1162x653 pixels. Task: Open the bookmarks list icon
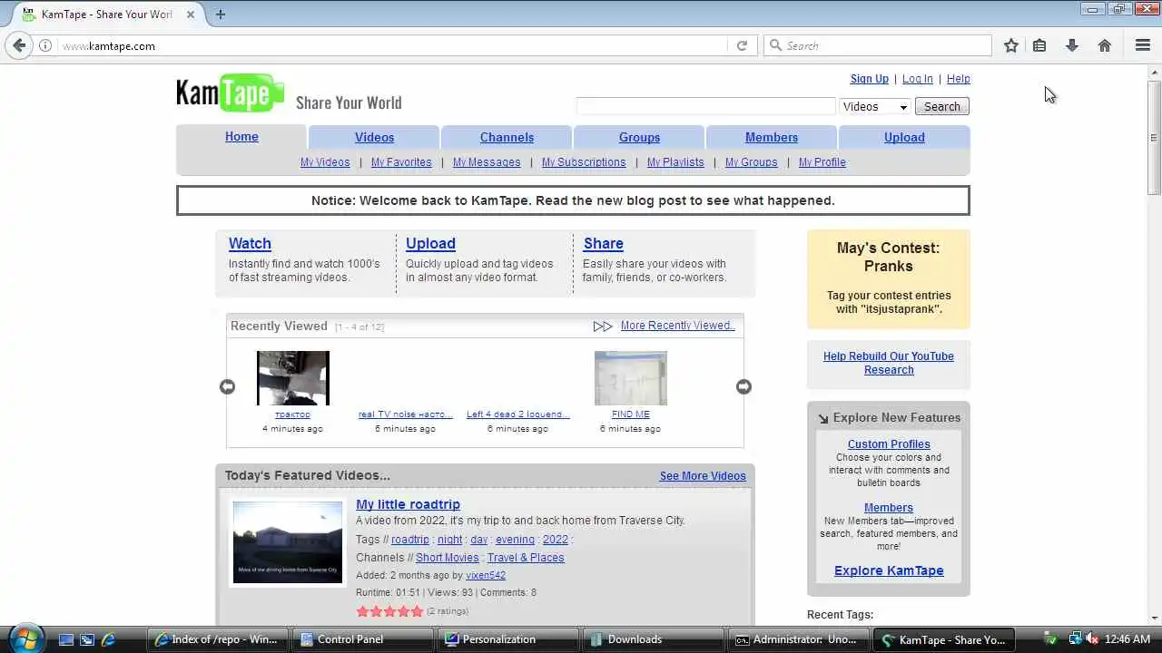click(1039, 45)
